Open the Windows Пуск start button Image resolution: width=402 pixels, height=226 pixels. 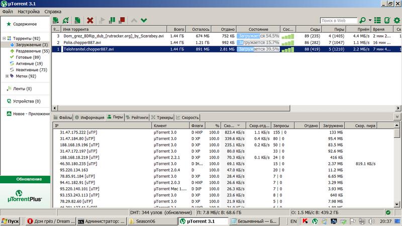(x=10, y=221)
